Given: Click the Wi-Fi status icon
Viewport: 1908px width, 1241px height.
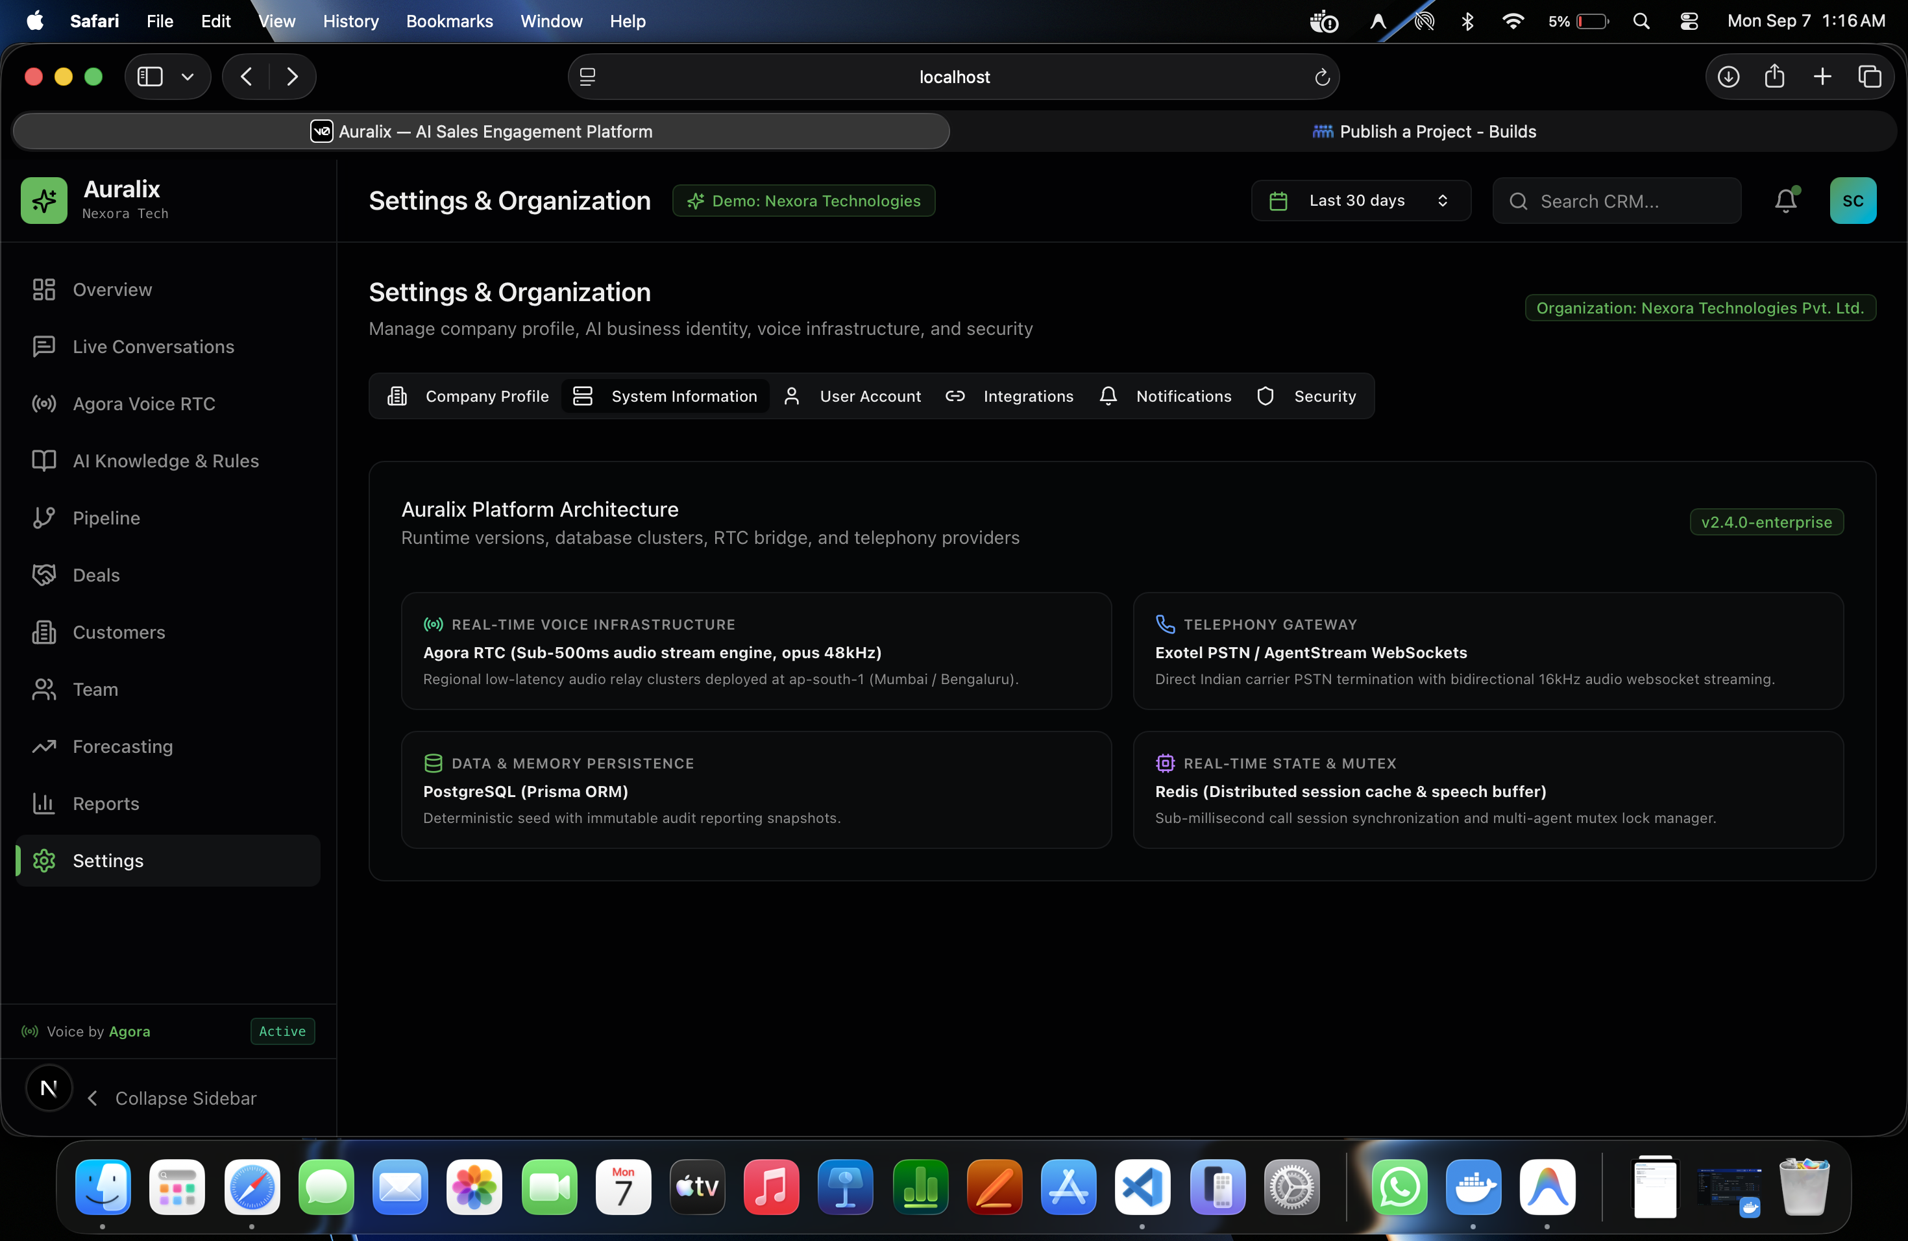Looking at the screenshot, I should (x=1513, y=21).
